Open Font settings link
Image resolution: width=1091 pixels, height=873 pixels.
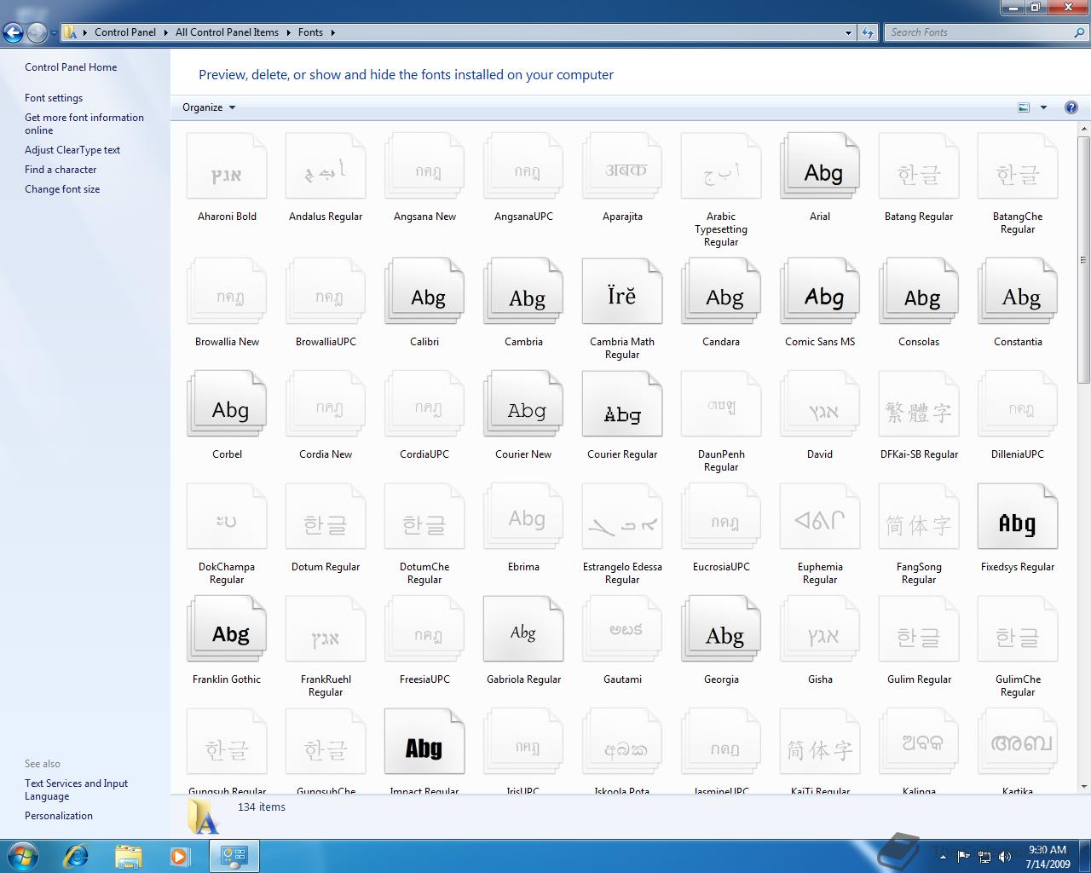click(x=54, y=98)
